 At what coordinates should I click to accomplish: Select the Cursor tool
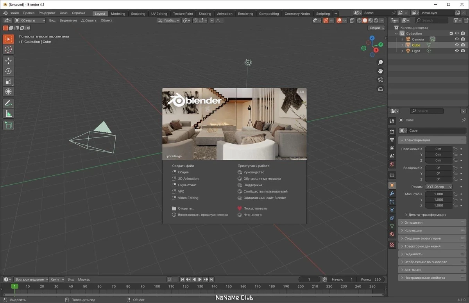[x=8, y=49]
